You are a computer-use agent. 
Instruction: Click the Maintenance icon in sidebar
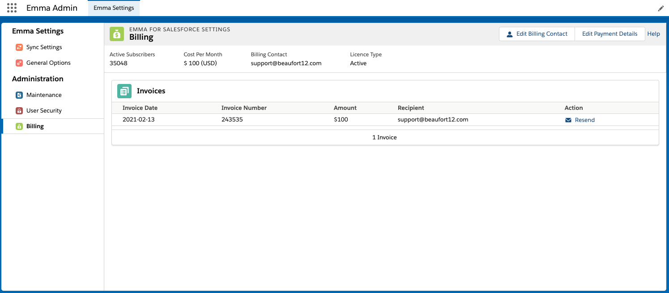click(x=19, y=95)
